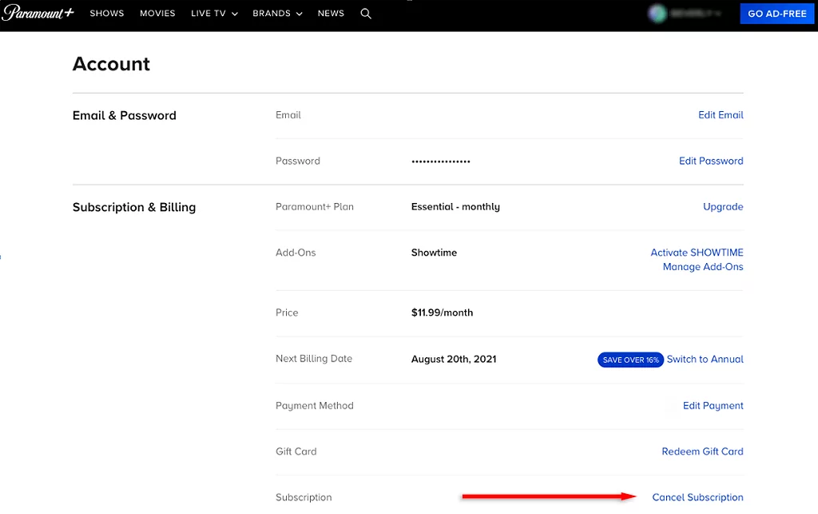
Task: Expand the blurred profile name dropdown
Action: tap(696, 14)
